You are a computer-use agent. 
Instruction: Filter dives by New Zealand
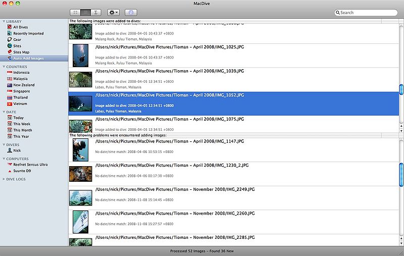click(x=24, y=85)
